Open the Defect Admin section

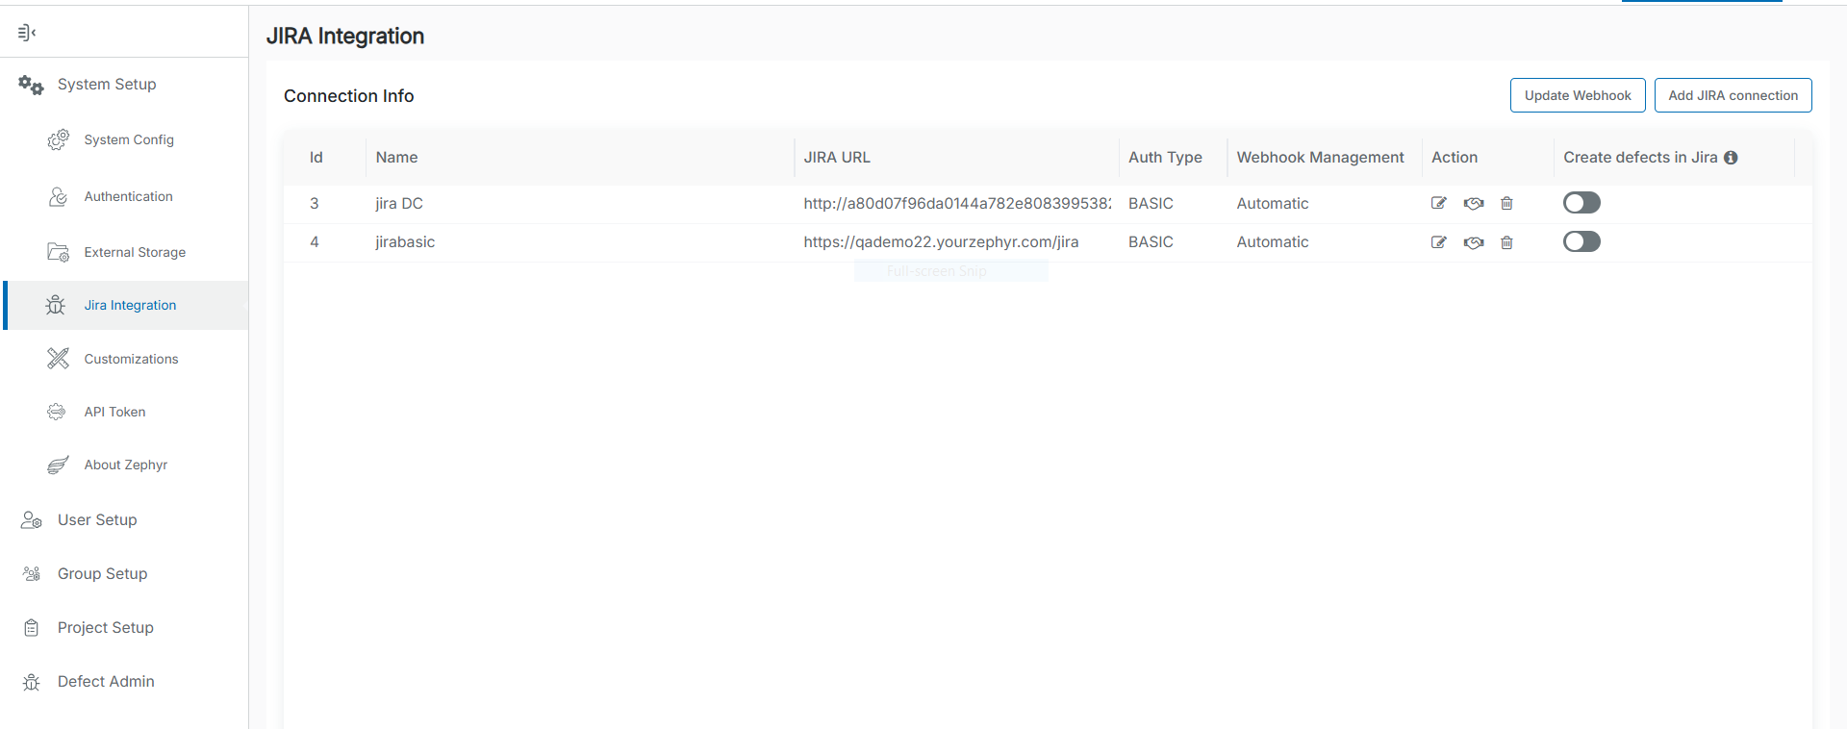click(x=106, y=682)
